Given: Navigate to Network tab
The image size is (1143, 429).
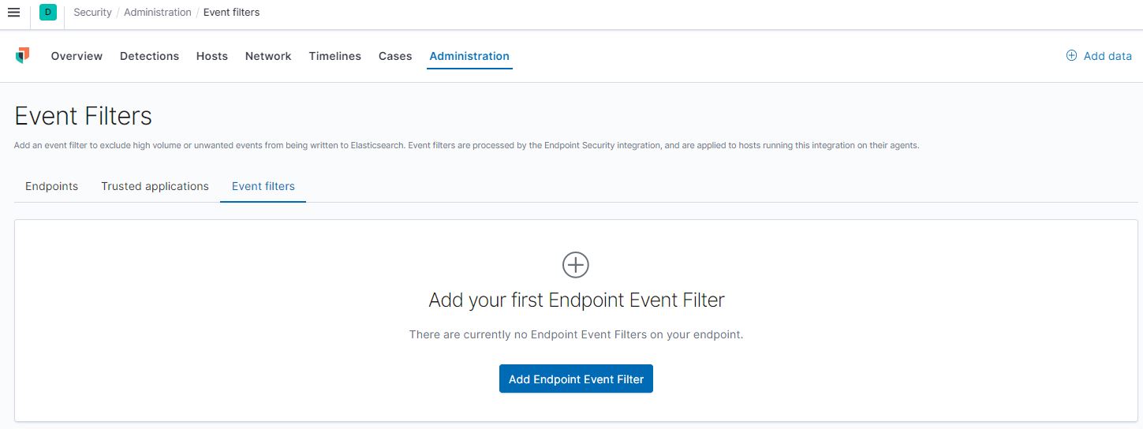Looking at the screenshot, I should pyautogui.click(x=268, y=56).
